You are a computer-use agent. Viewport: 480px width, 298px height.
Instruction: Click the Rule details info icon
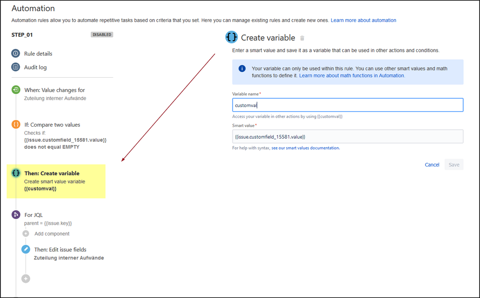coord(15,53)
